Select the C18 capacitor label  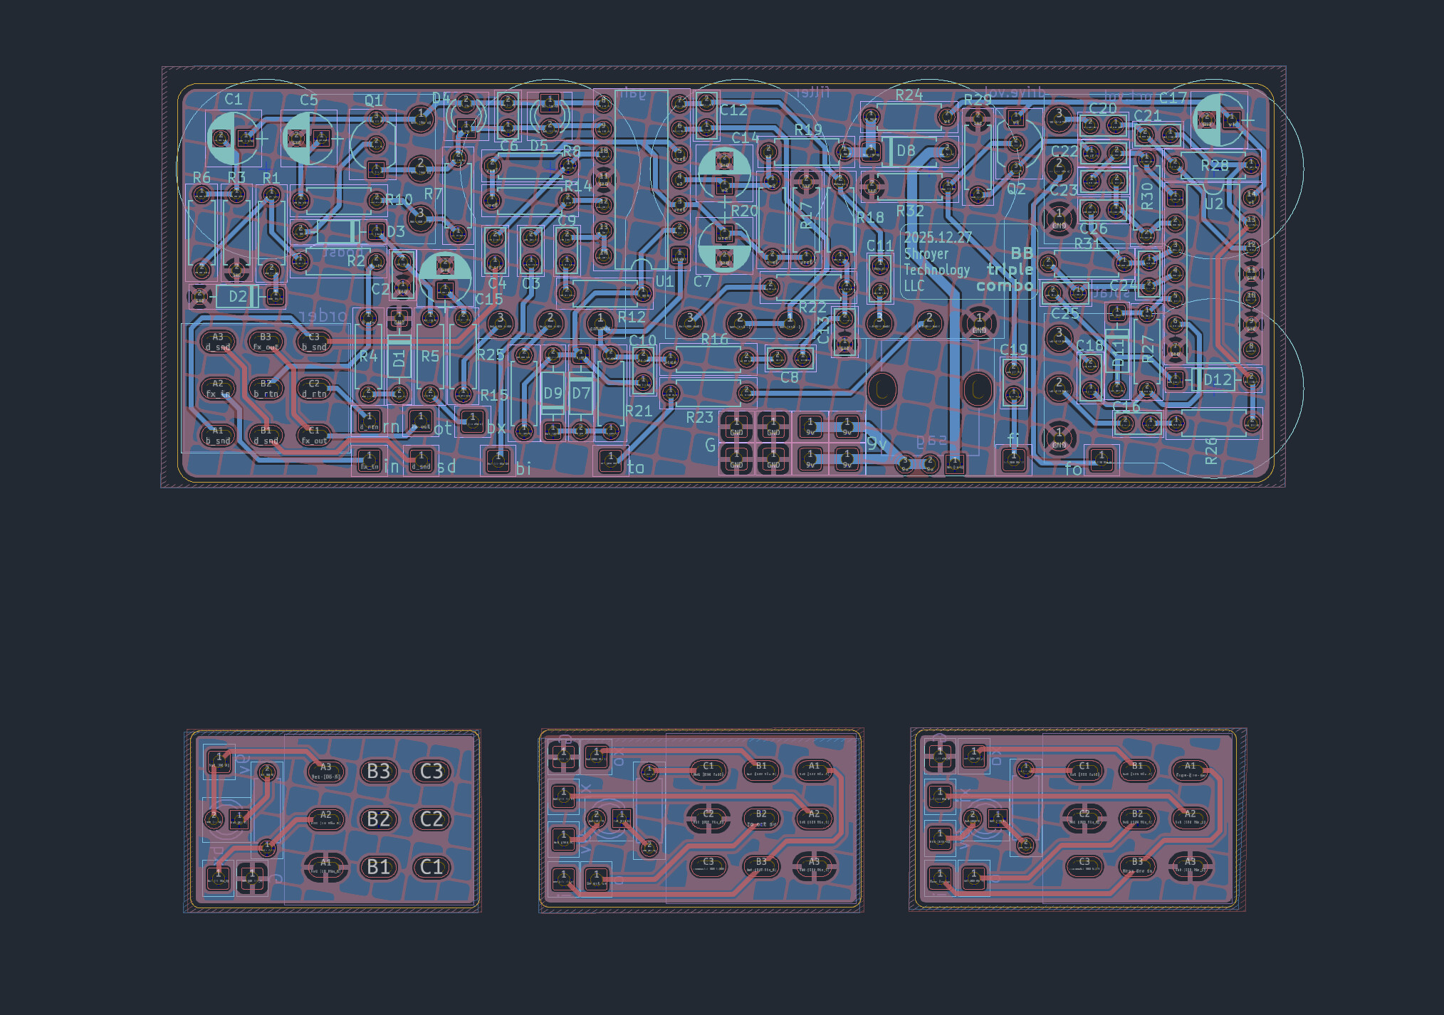pos(1089,345)
